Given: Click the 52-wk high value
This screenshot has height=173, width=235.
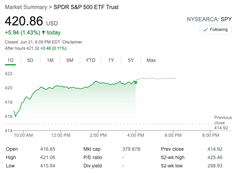Looking at the screenshot, I should click(x=214, y=157).
